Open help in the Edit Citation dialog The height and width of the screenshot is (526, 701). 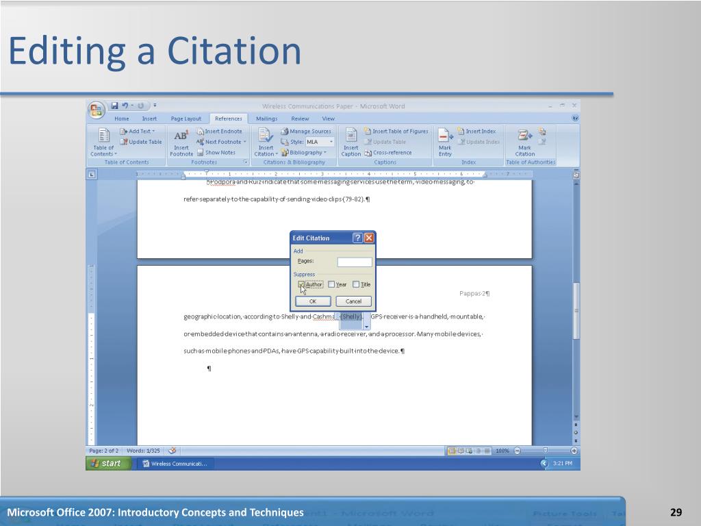[x=357, y=238]
